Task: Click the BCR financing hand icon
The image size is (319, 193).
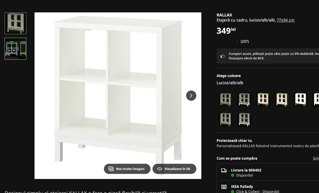Action: (223, 56)
